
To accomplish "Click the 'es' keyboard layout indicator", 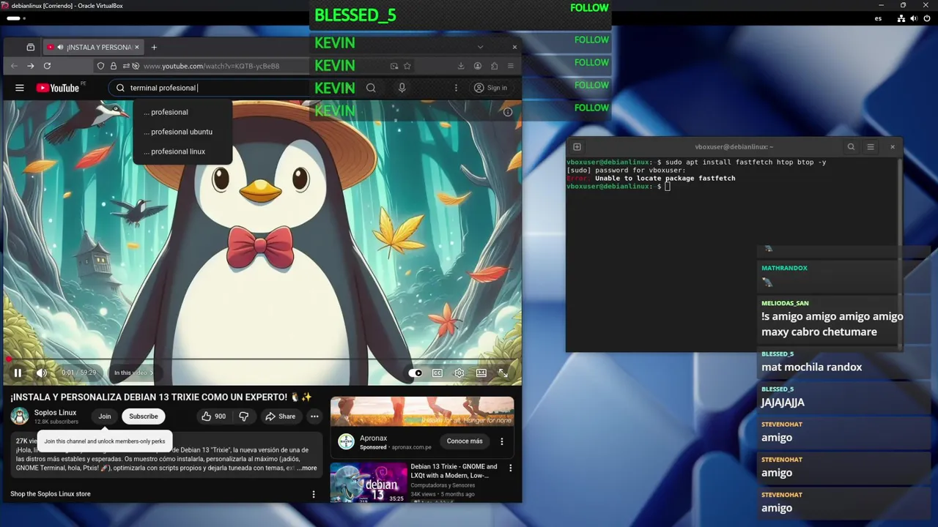I will click(x=878, y=18).
